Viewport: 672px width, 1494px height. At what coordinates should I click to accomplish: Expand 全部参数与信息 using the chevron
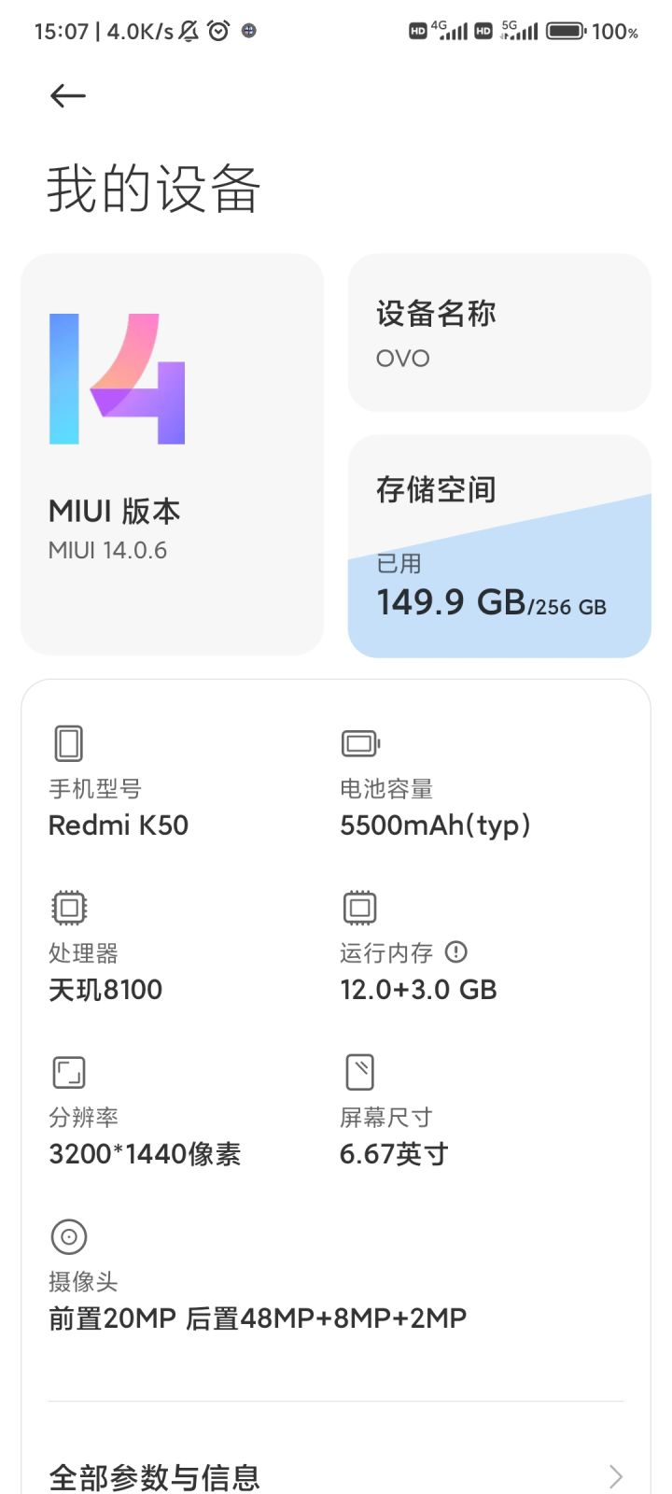click(615, 1476)
